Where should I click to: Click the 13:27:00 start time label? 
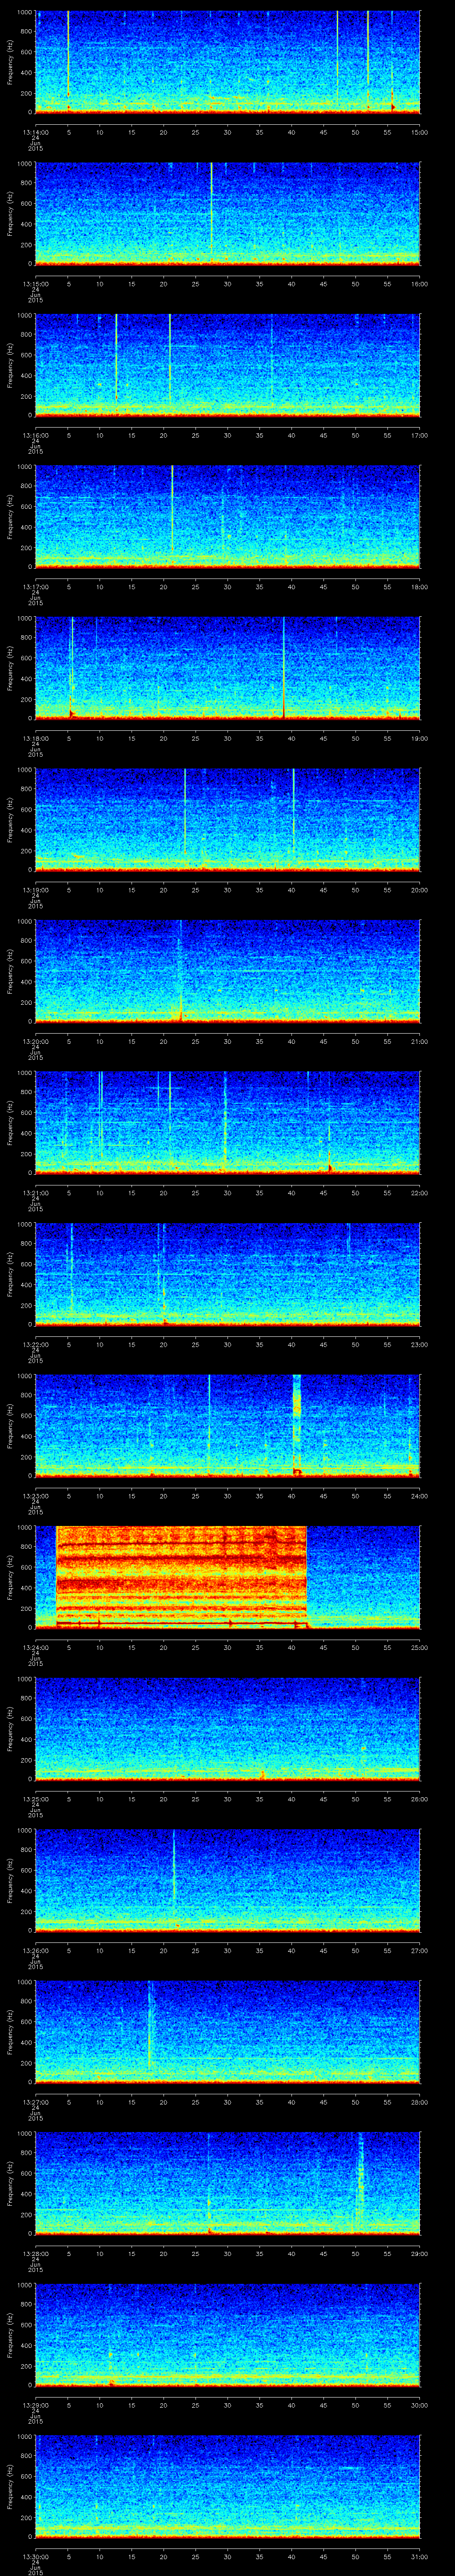(x=35, y=2102)
